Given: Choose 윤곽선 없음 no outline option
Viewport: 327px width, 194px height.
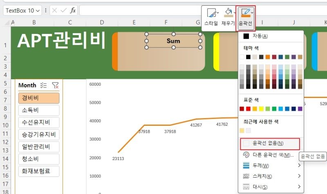Looking at the screenshot, I should click(x=270, y=144).
